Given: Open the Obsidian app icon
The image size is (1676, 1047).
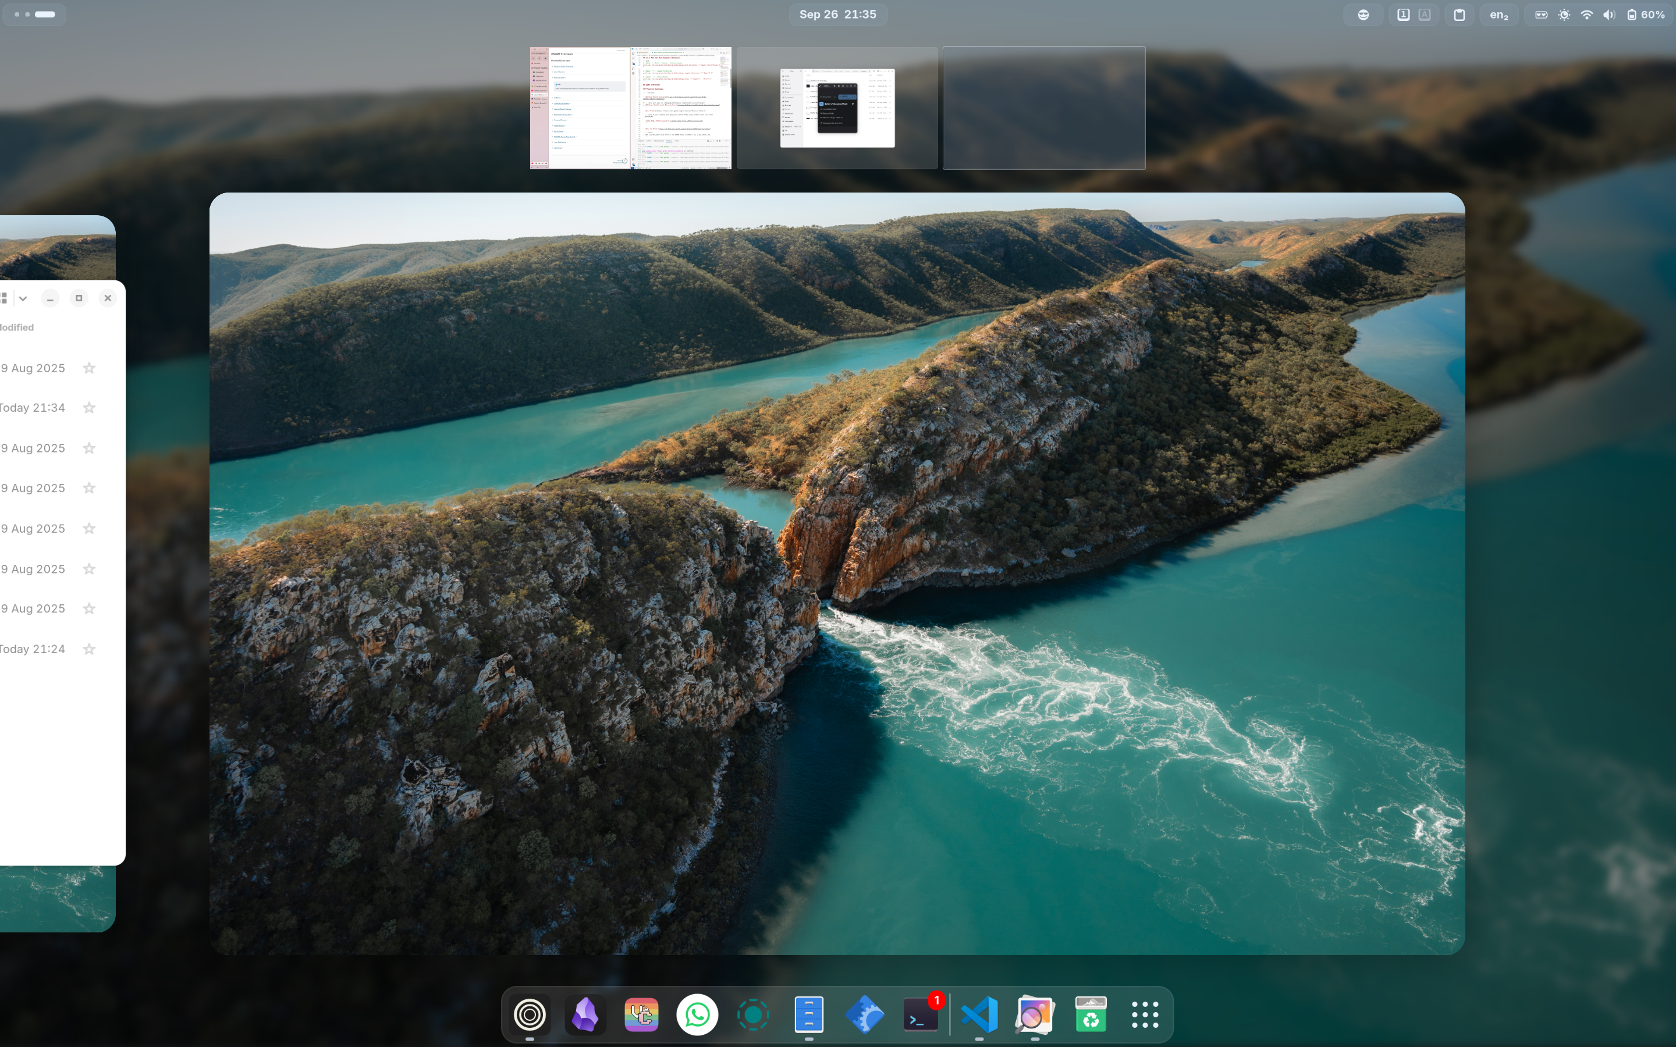Looking at the screenshot, I should 585,1015.
